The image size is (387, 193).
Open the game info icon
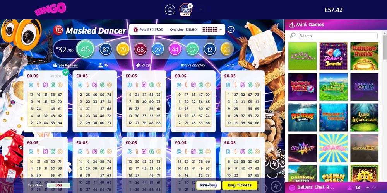231,30
